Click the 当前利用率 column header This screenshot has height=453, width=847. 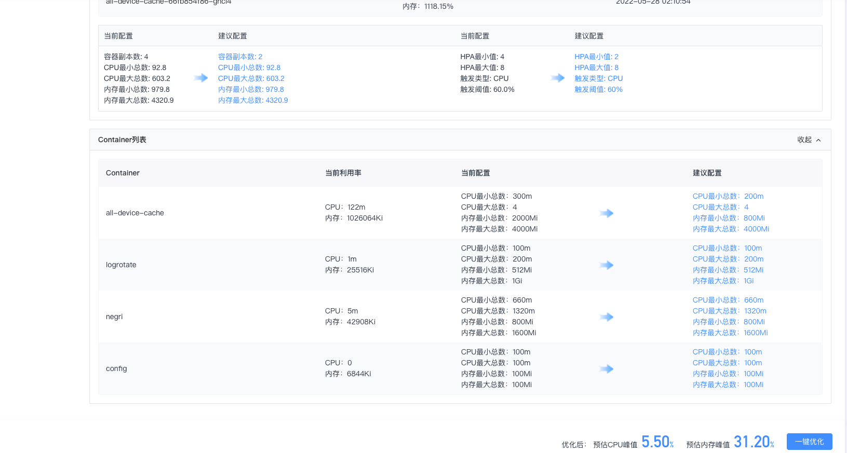tap(343, 173)
